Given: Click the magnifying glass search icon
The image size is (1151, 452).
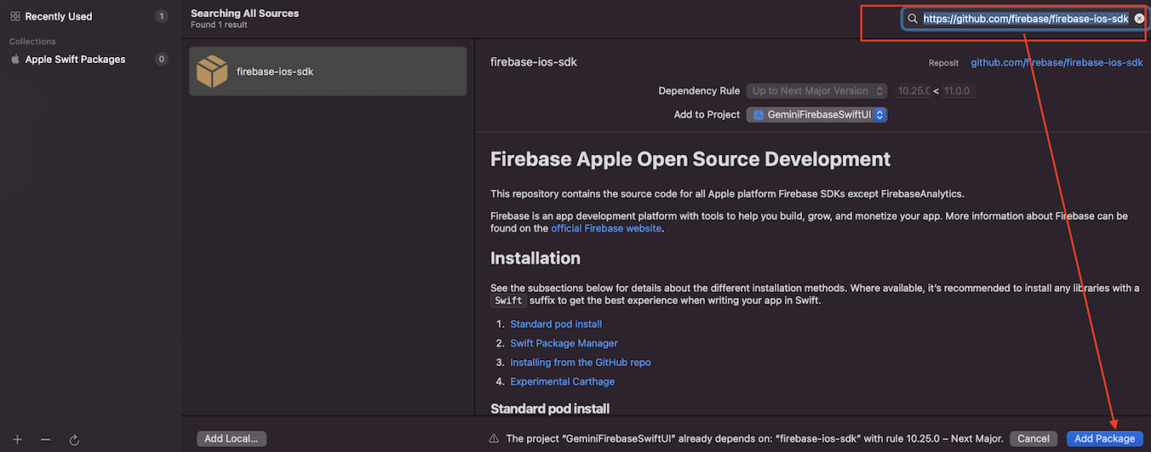Looking at the screenshot, I should coord(913,19).
